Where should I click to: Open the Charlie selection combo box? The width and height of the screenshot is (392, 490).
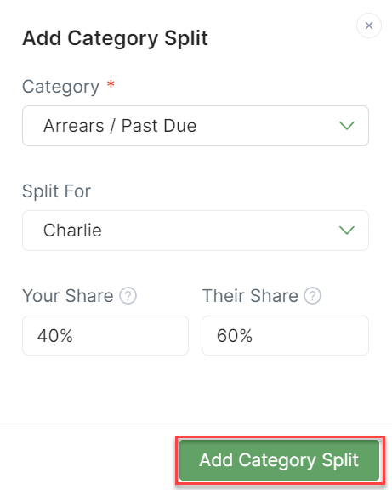click(196, 231)
